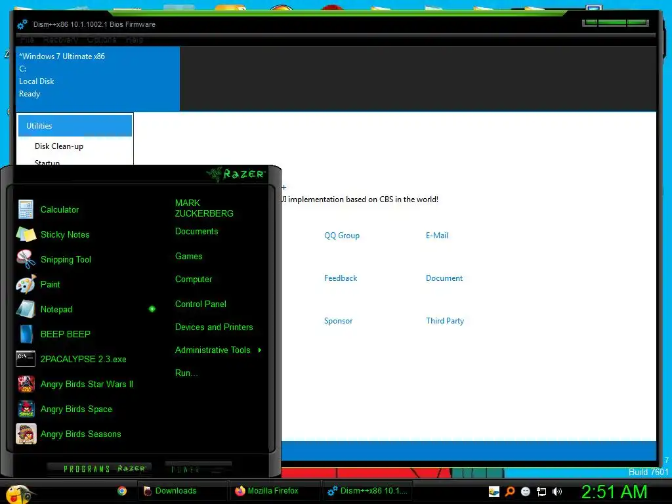
Task: Click the Dism++ window caption buttons
Action: [616, 23]
